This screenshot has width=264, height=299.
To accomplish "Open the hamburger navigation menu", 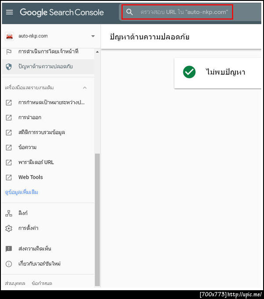I will (x=9, y=12).
